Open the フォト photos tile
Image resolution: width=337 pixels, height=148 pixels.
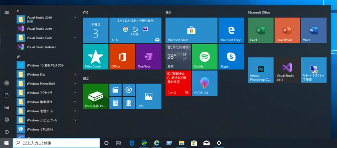(149, 96)
